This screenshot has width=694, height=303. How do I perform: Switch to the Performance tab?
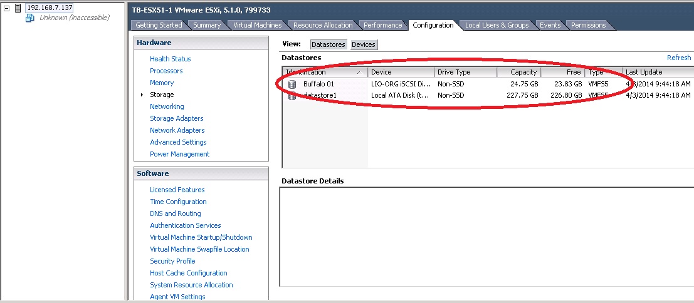(382, 25)
